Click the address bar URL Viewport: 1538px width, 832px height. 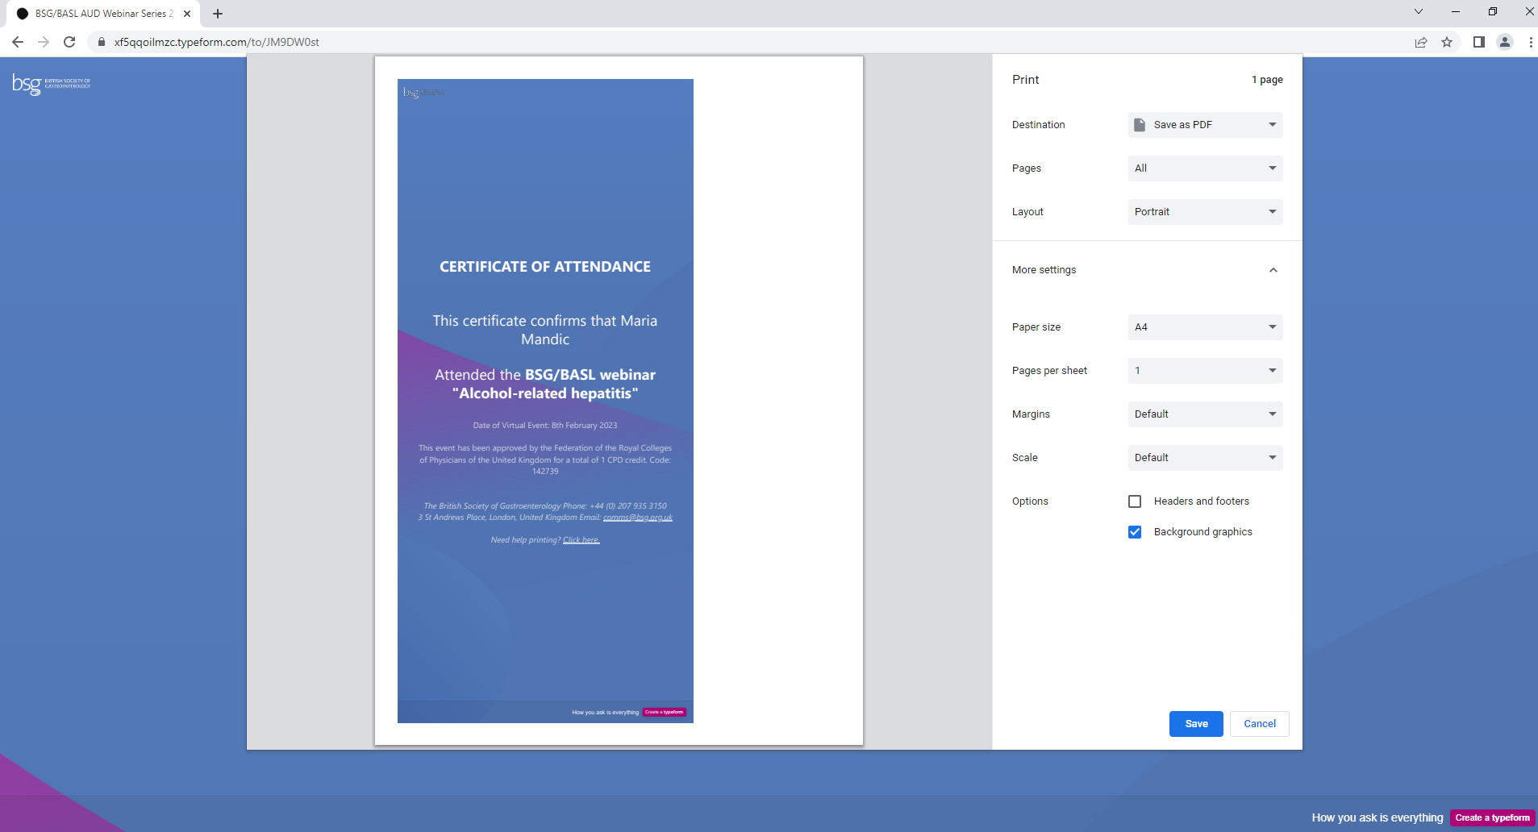tap(217, 42)
